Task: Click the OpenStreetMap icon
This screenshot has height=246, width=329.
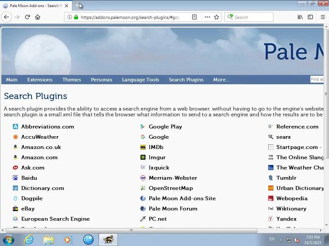Action: tap(143, 188)
